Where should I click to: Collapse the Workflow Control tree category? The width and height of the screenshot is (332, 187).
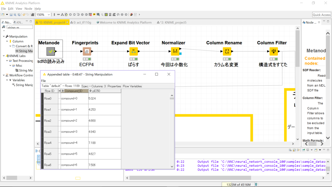point(4,75)
